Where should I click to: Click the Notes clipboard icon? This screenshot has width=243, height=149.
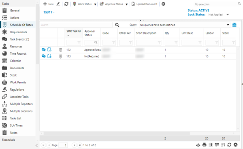click(x=4, y=132)
